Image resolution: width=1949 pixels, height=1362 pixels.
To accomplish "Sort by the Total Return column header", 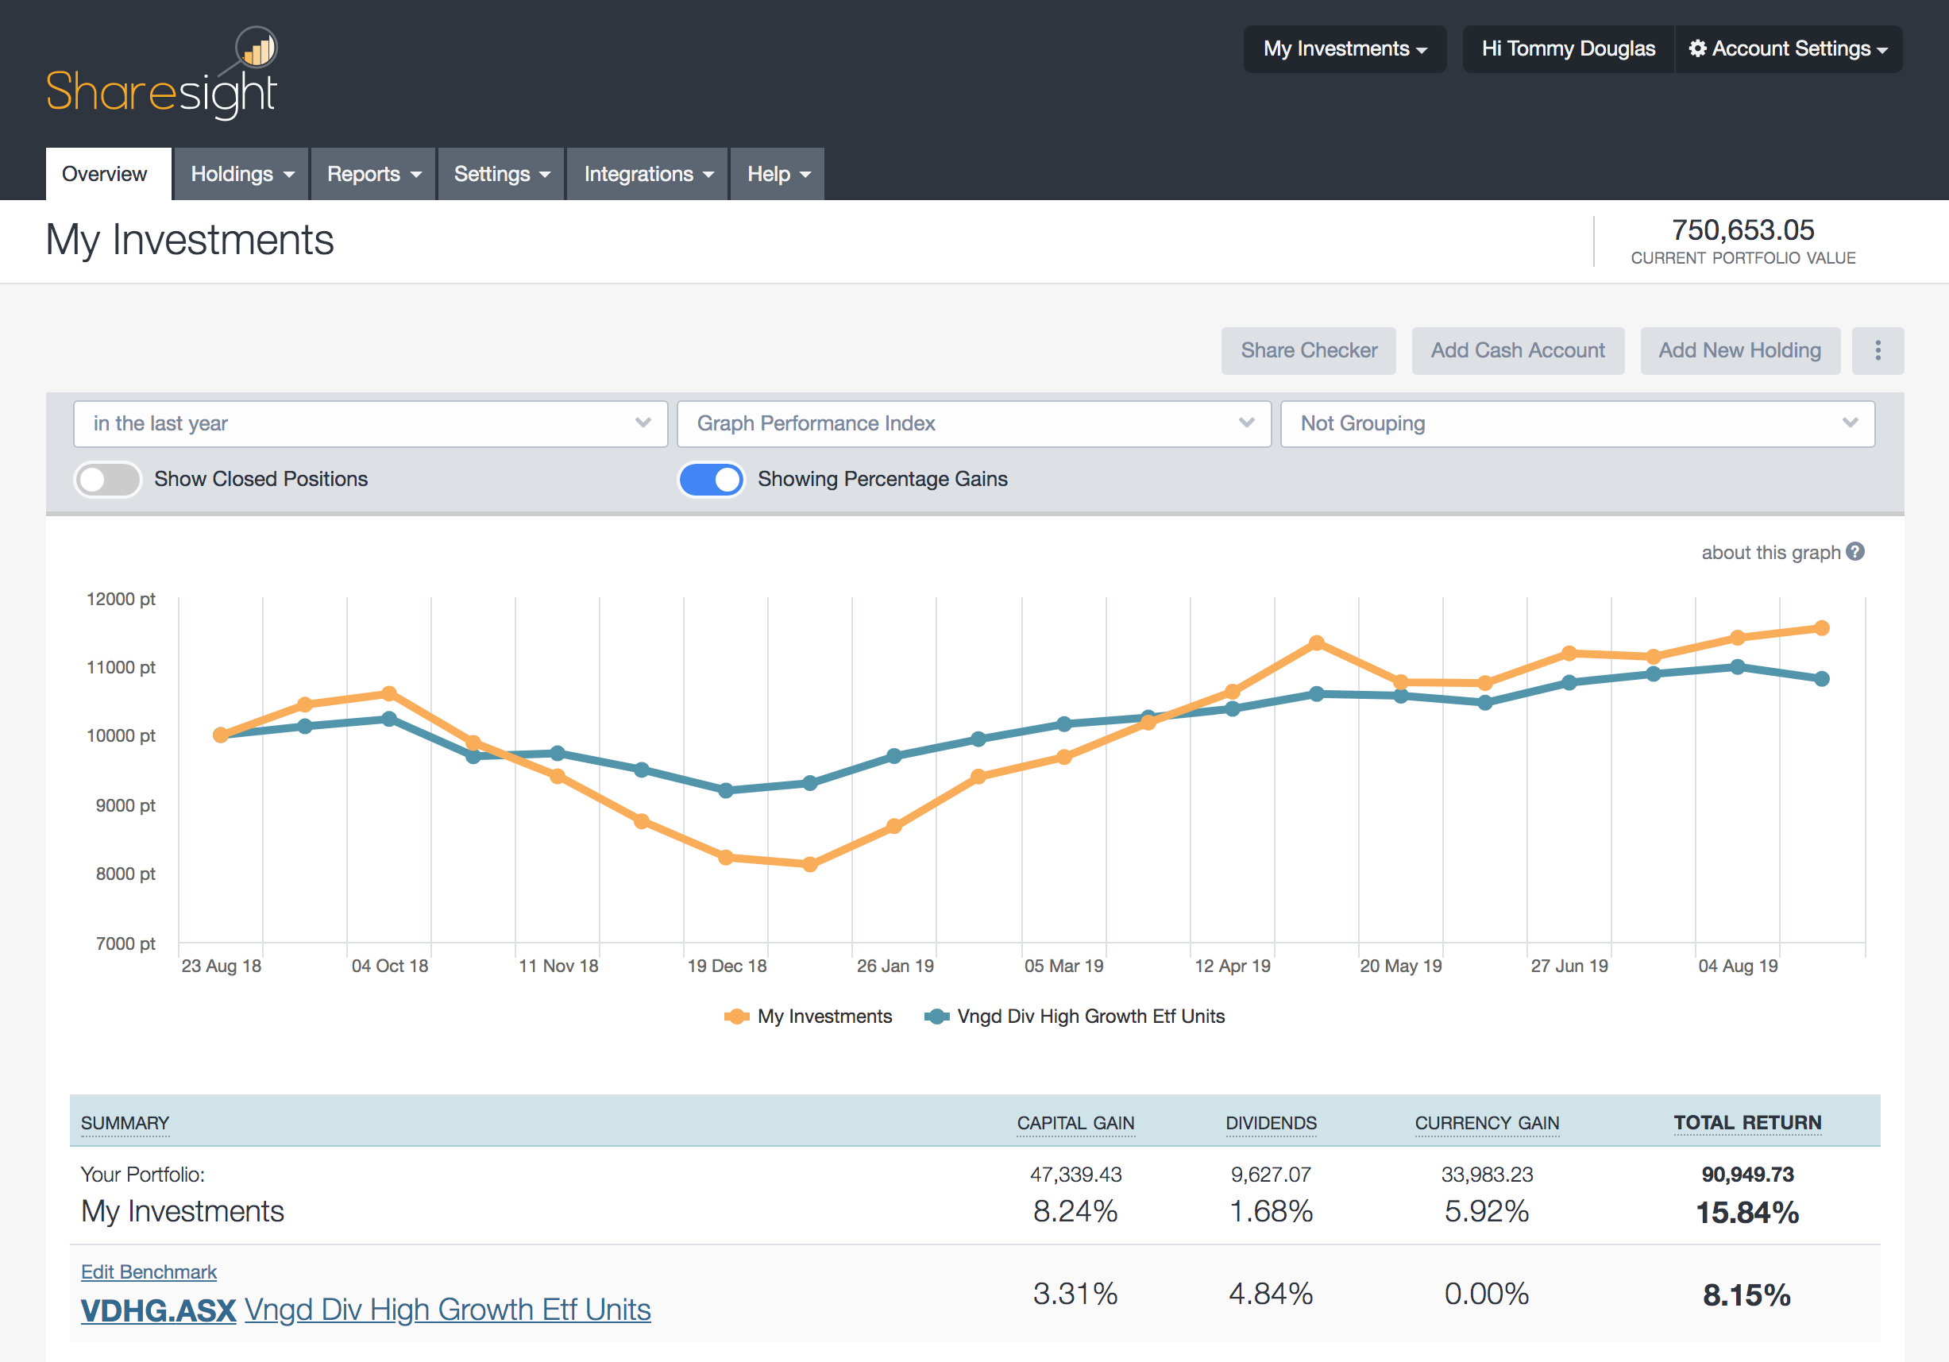I will pyautogui.click(x=1747, y=1122).
